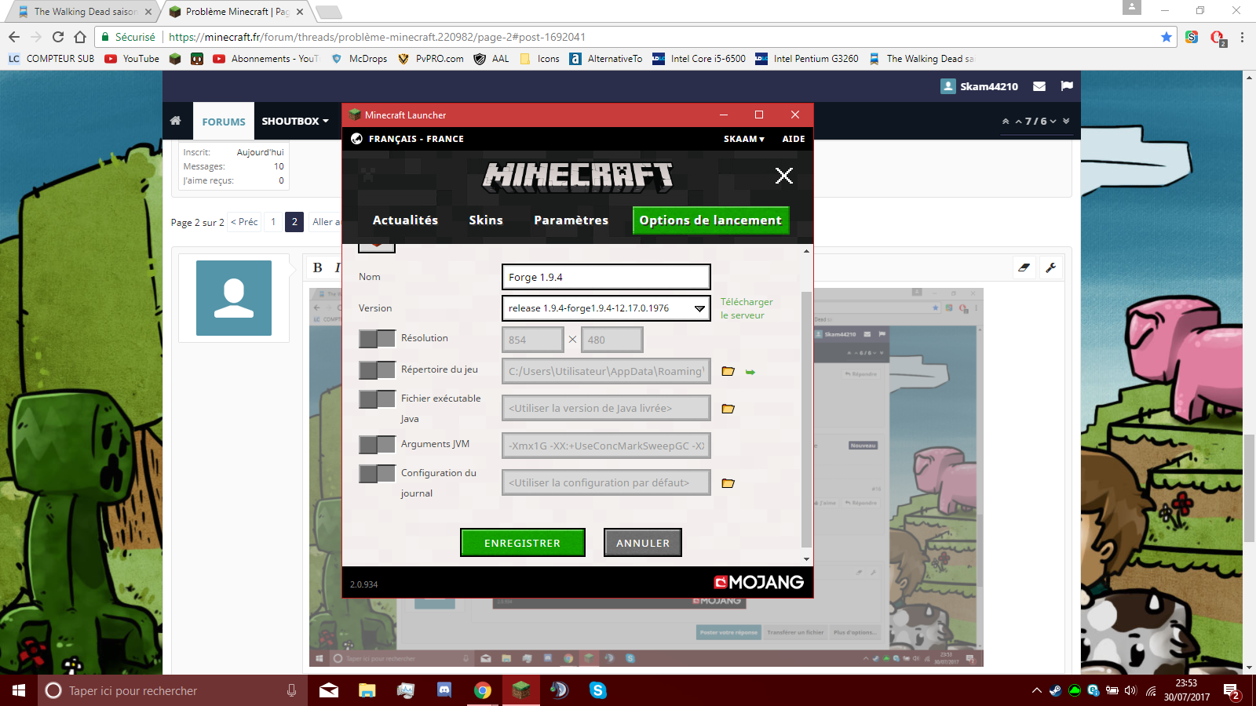Image resolution: width=1256 pixels, height=706 pixels.
Task: Click the launcher's vertical scrollbar
Action: [806, 420]
